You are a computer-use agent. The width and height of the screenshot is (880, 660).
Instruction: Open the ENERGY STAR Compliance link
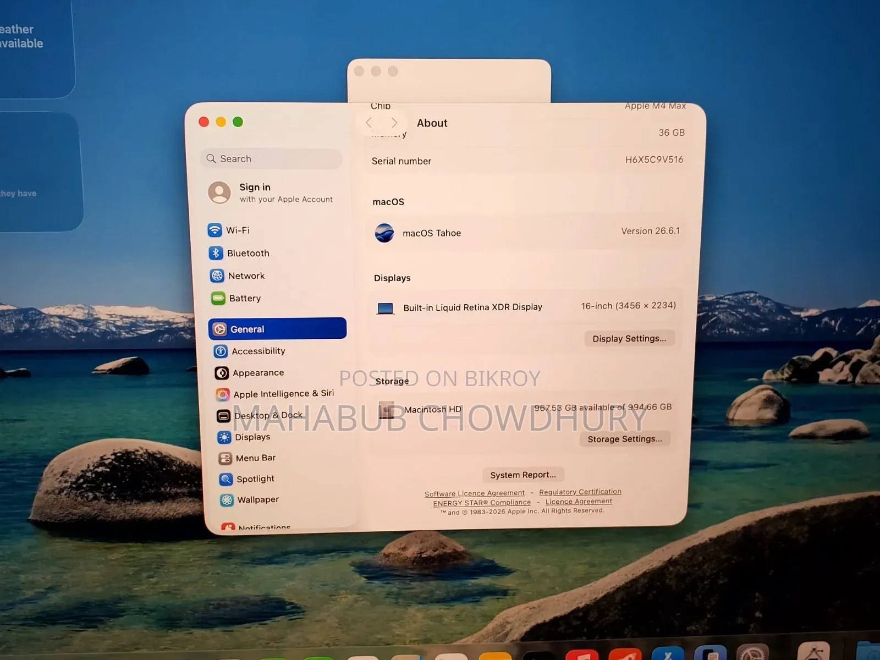[482, 503]
